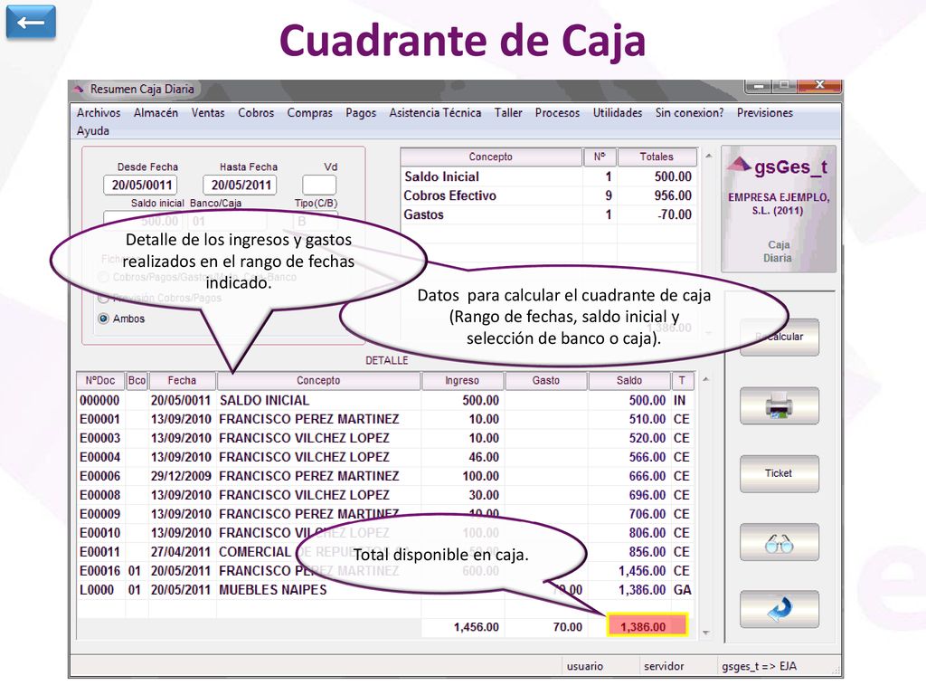The image size is (926, 695).
Task: Click the highlighted 1,386.00 total balance
Action: click(647, 625)
